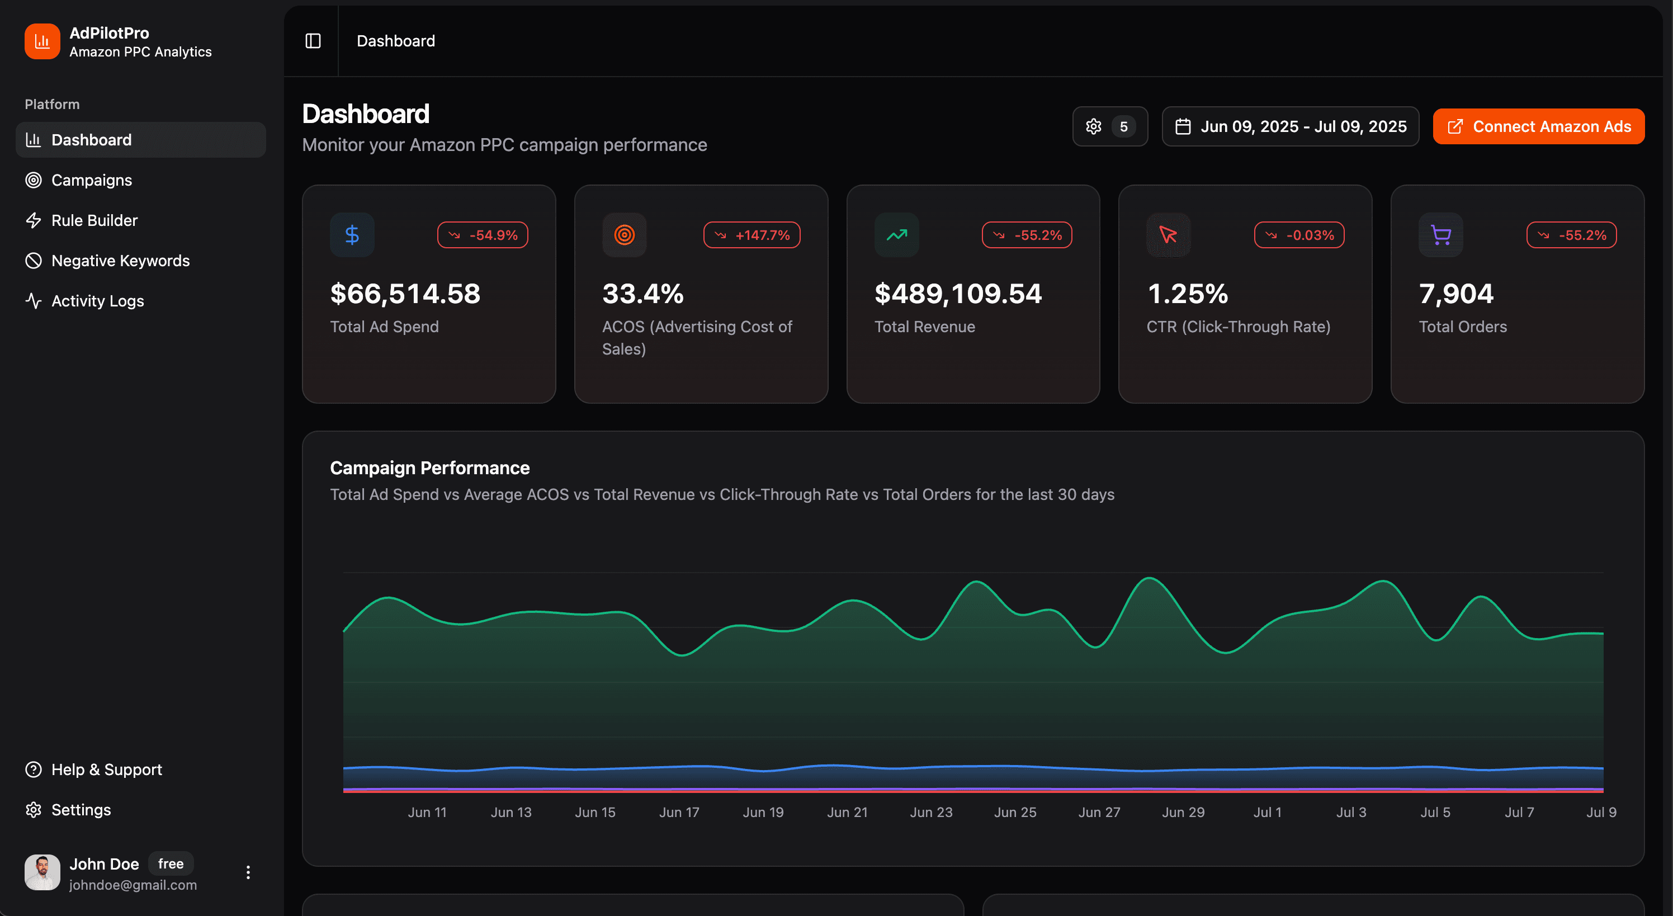The height and width of the screenshot is (916, 1673).
Task: Expand options on the -54.9% change badge
Action: 482,234
